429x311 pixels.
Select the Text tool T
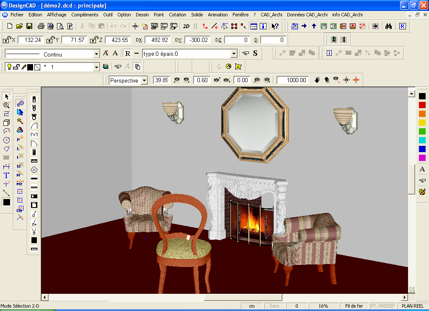click(x=7, y=175)
